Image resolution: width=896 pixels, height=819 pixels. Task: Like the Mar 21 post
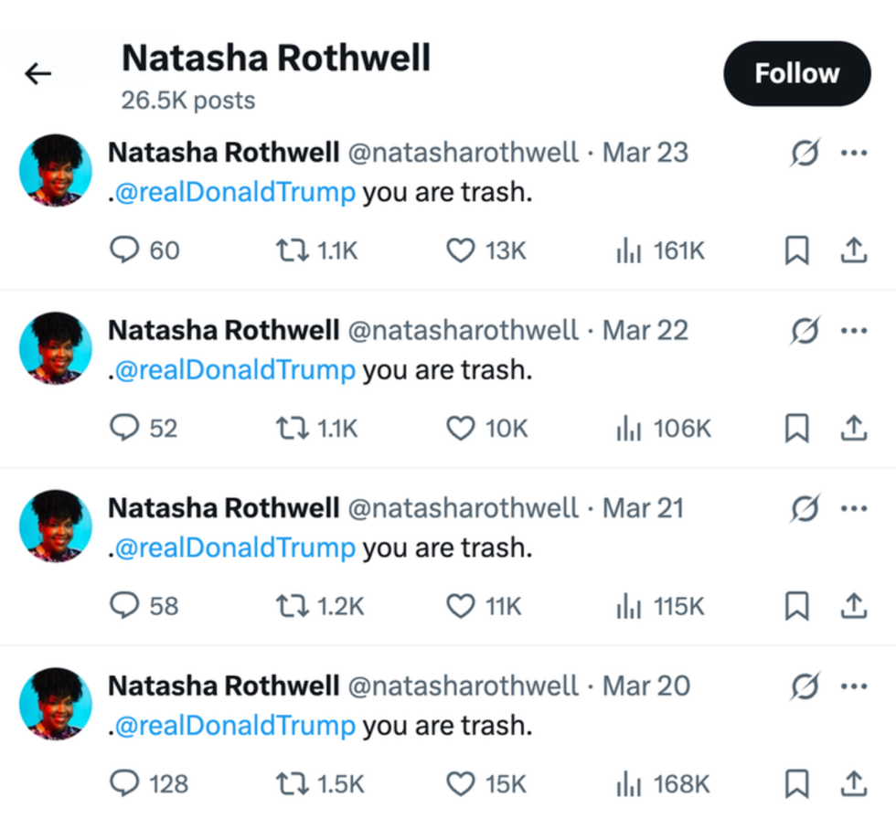461,606
